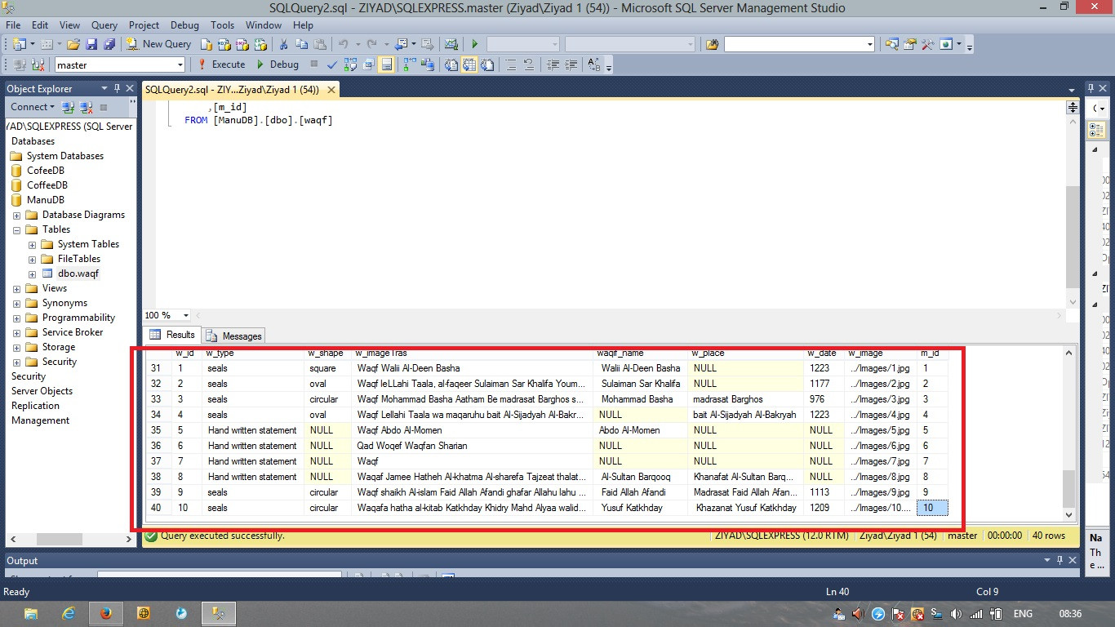This screenshot has height=627, width=1115.
Task: Open the Find combo box dropdown
Action: point(870,44)
